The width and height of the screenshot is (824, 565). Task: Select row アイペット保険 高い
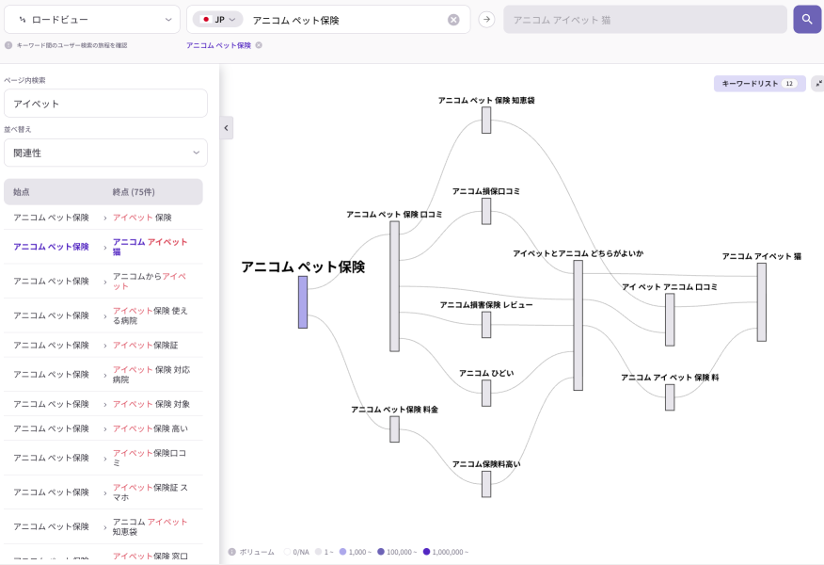pos(103,428)
